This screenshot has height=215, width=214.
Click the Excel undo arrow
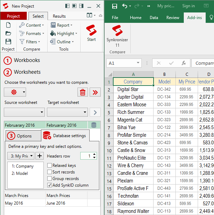tap(125, 6)
